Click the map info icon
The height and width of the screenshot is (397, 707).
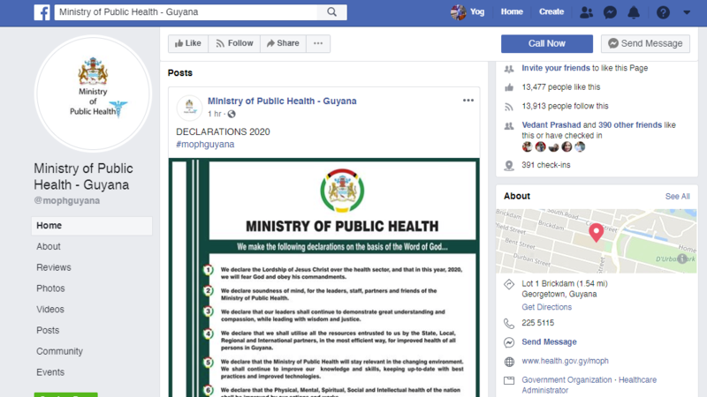[682, 258]
